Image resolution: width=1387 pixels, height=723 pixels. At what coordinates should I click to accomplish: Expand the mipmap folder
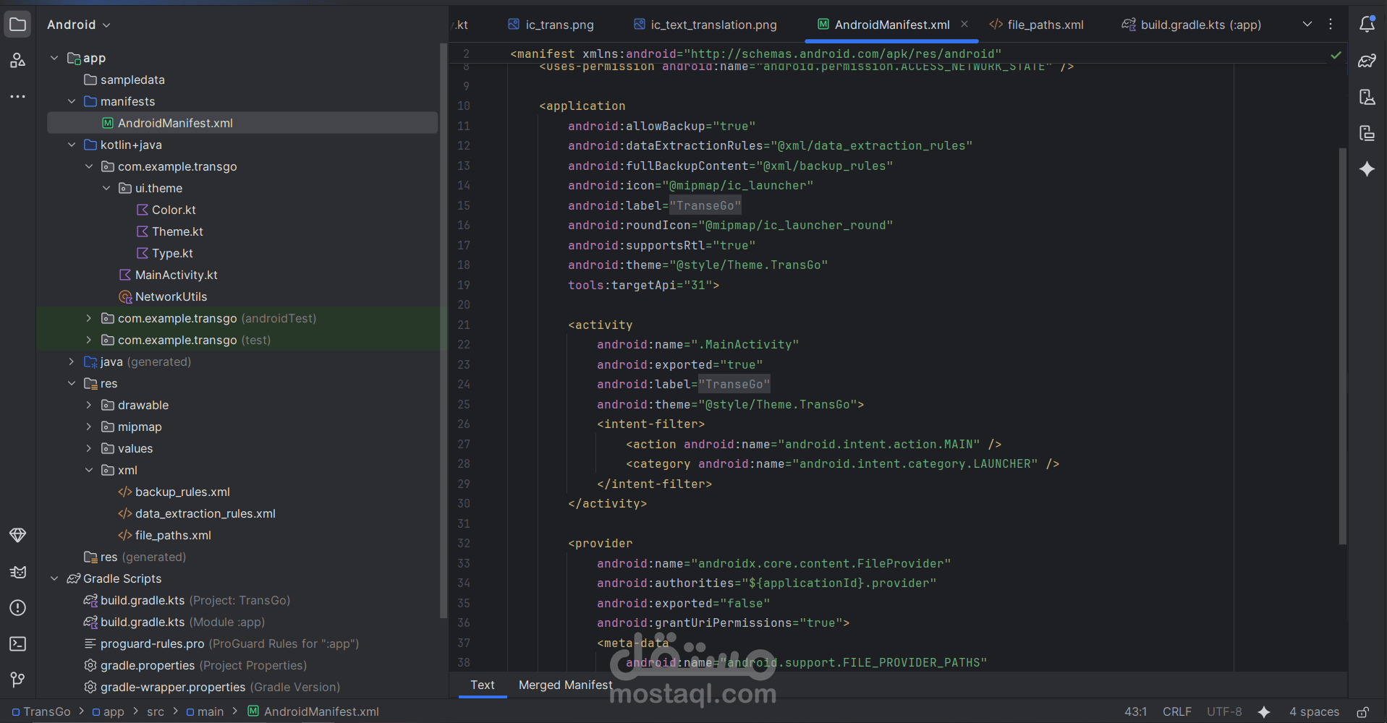(89, 427)
